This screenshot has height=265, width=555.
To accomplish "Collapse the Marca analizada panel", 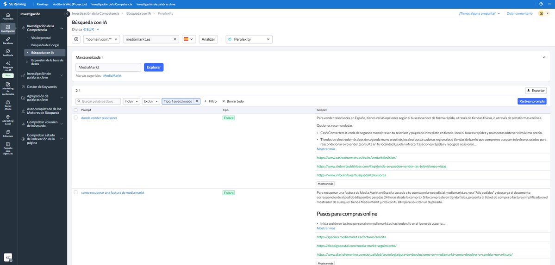I will pos(544,57).
